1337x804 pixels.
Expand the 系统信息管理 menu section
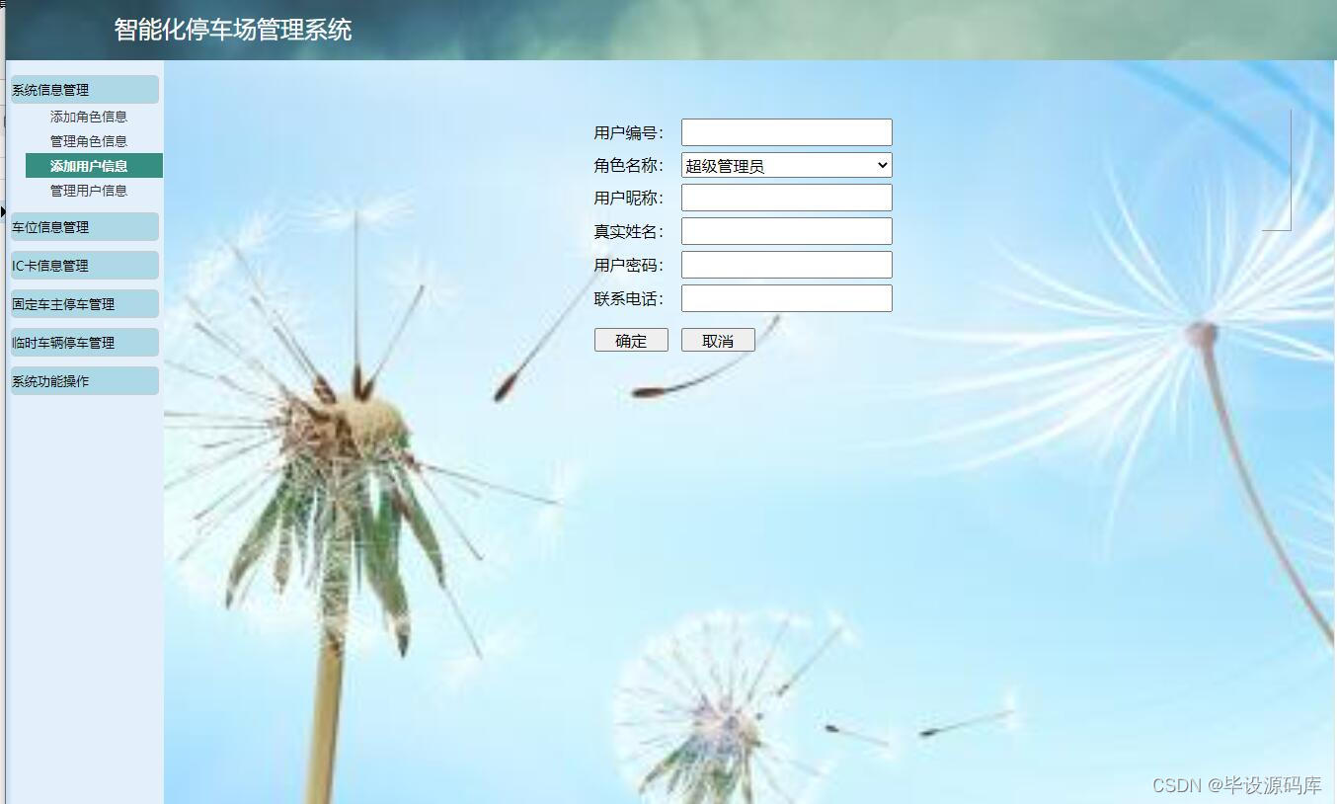tap(47, 89)
